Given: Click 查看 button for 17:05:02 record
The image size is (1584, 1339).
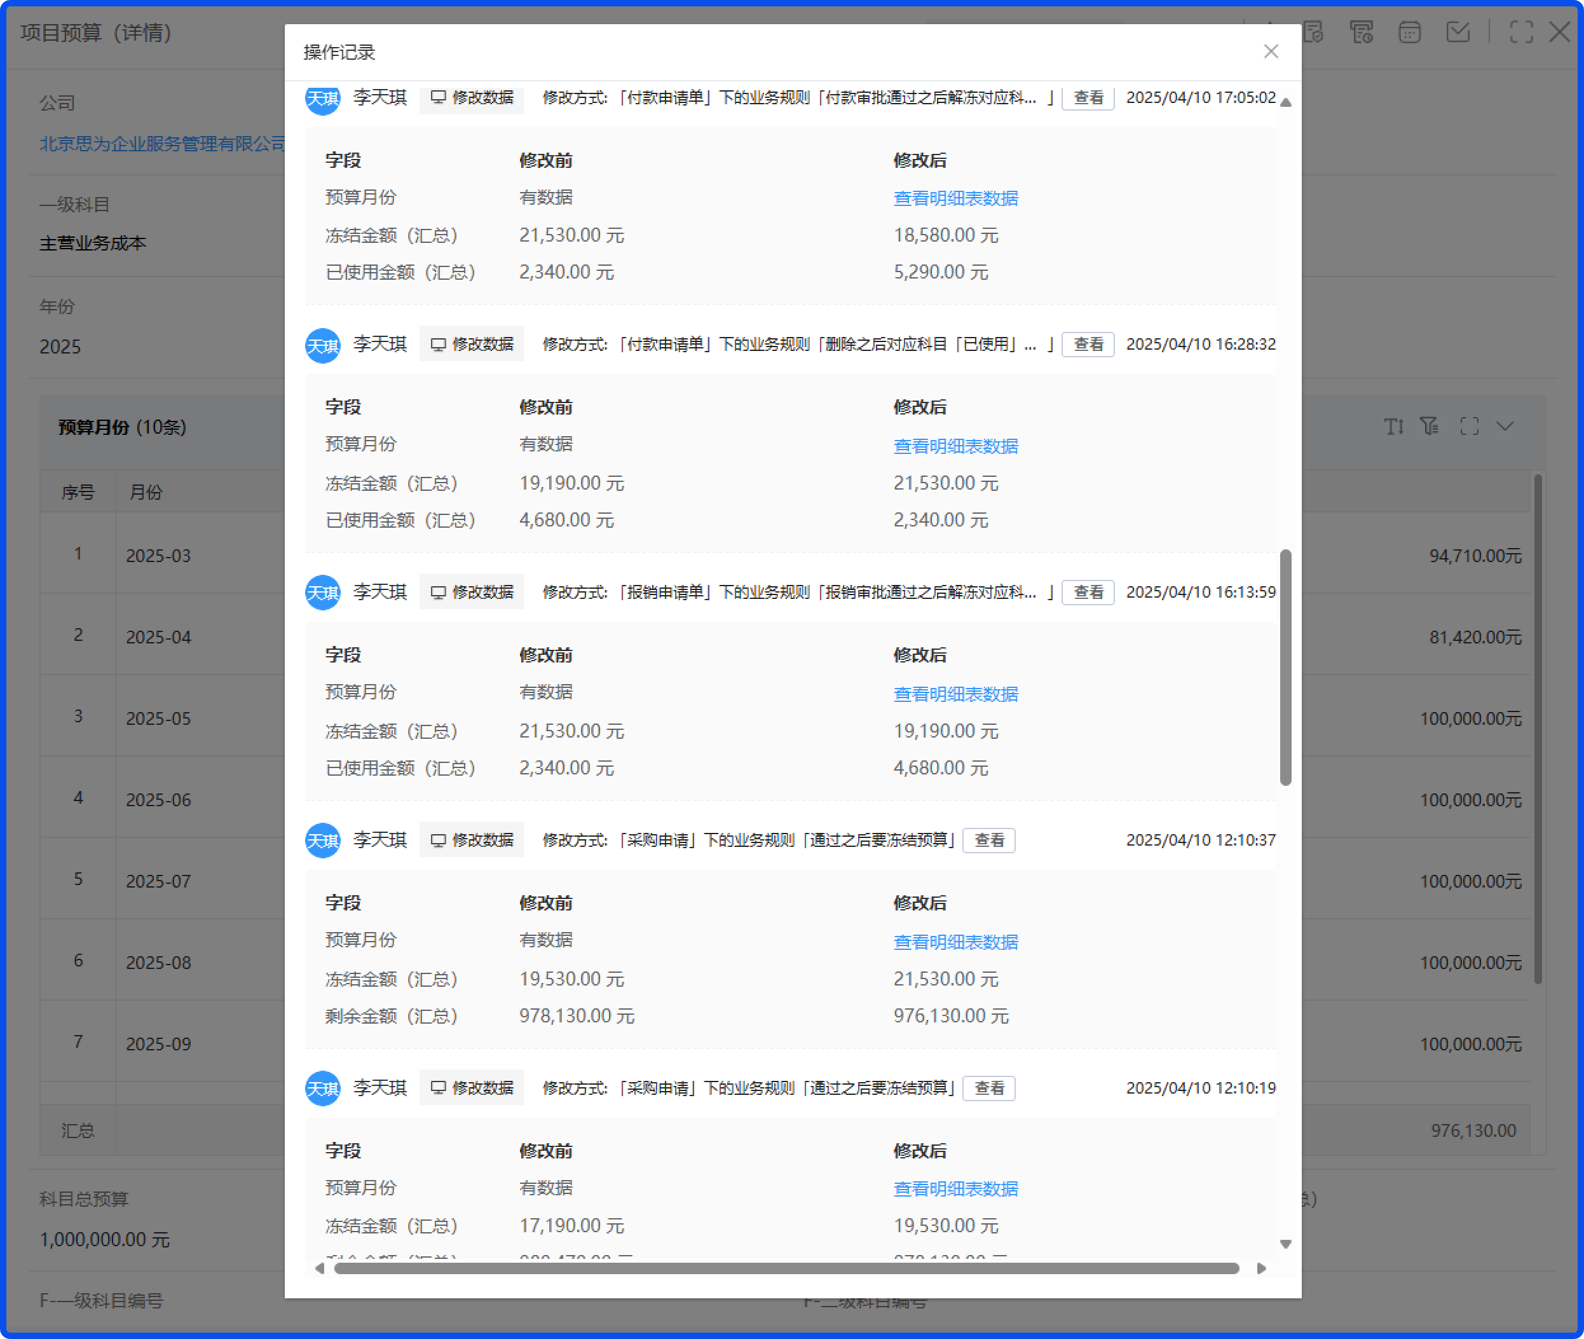Looking at the screenshot, I should (1088, 98).
